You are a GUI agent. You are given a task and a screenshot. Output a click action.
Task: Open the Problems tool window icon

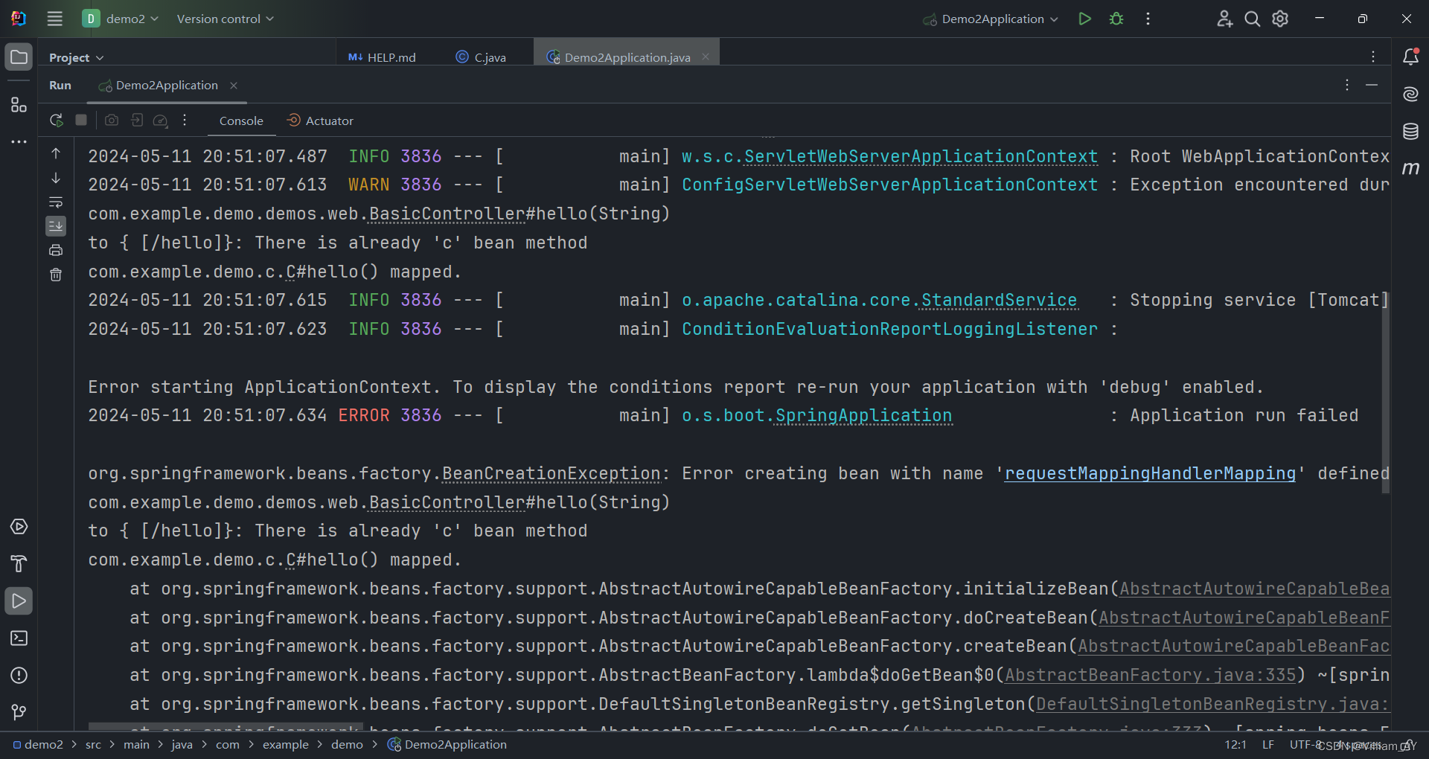point(19,676)
